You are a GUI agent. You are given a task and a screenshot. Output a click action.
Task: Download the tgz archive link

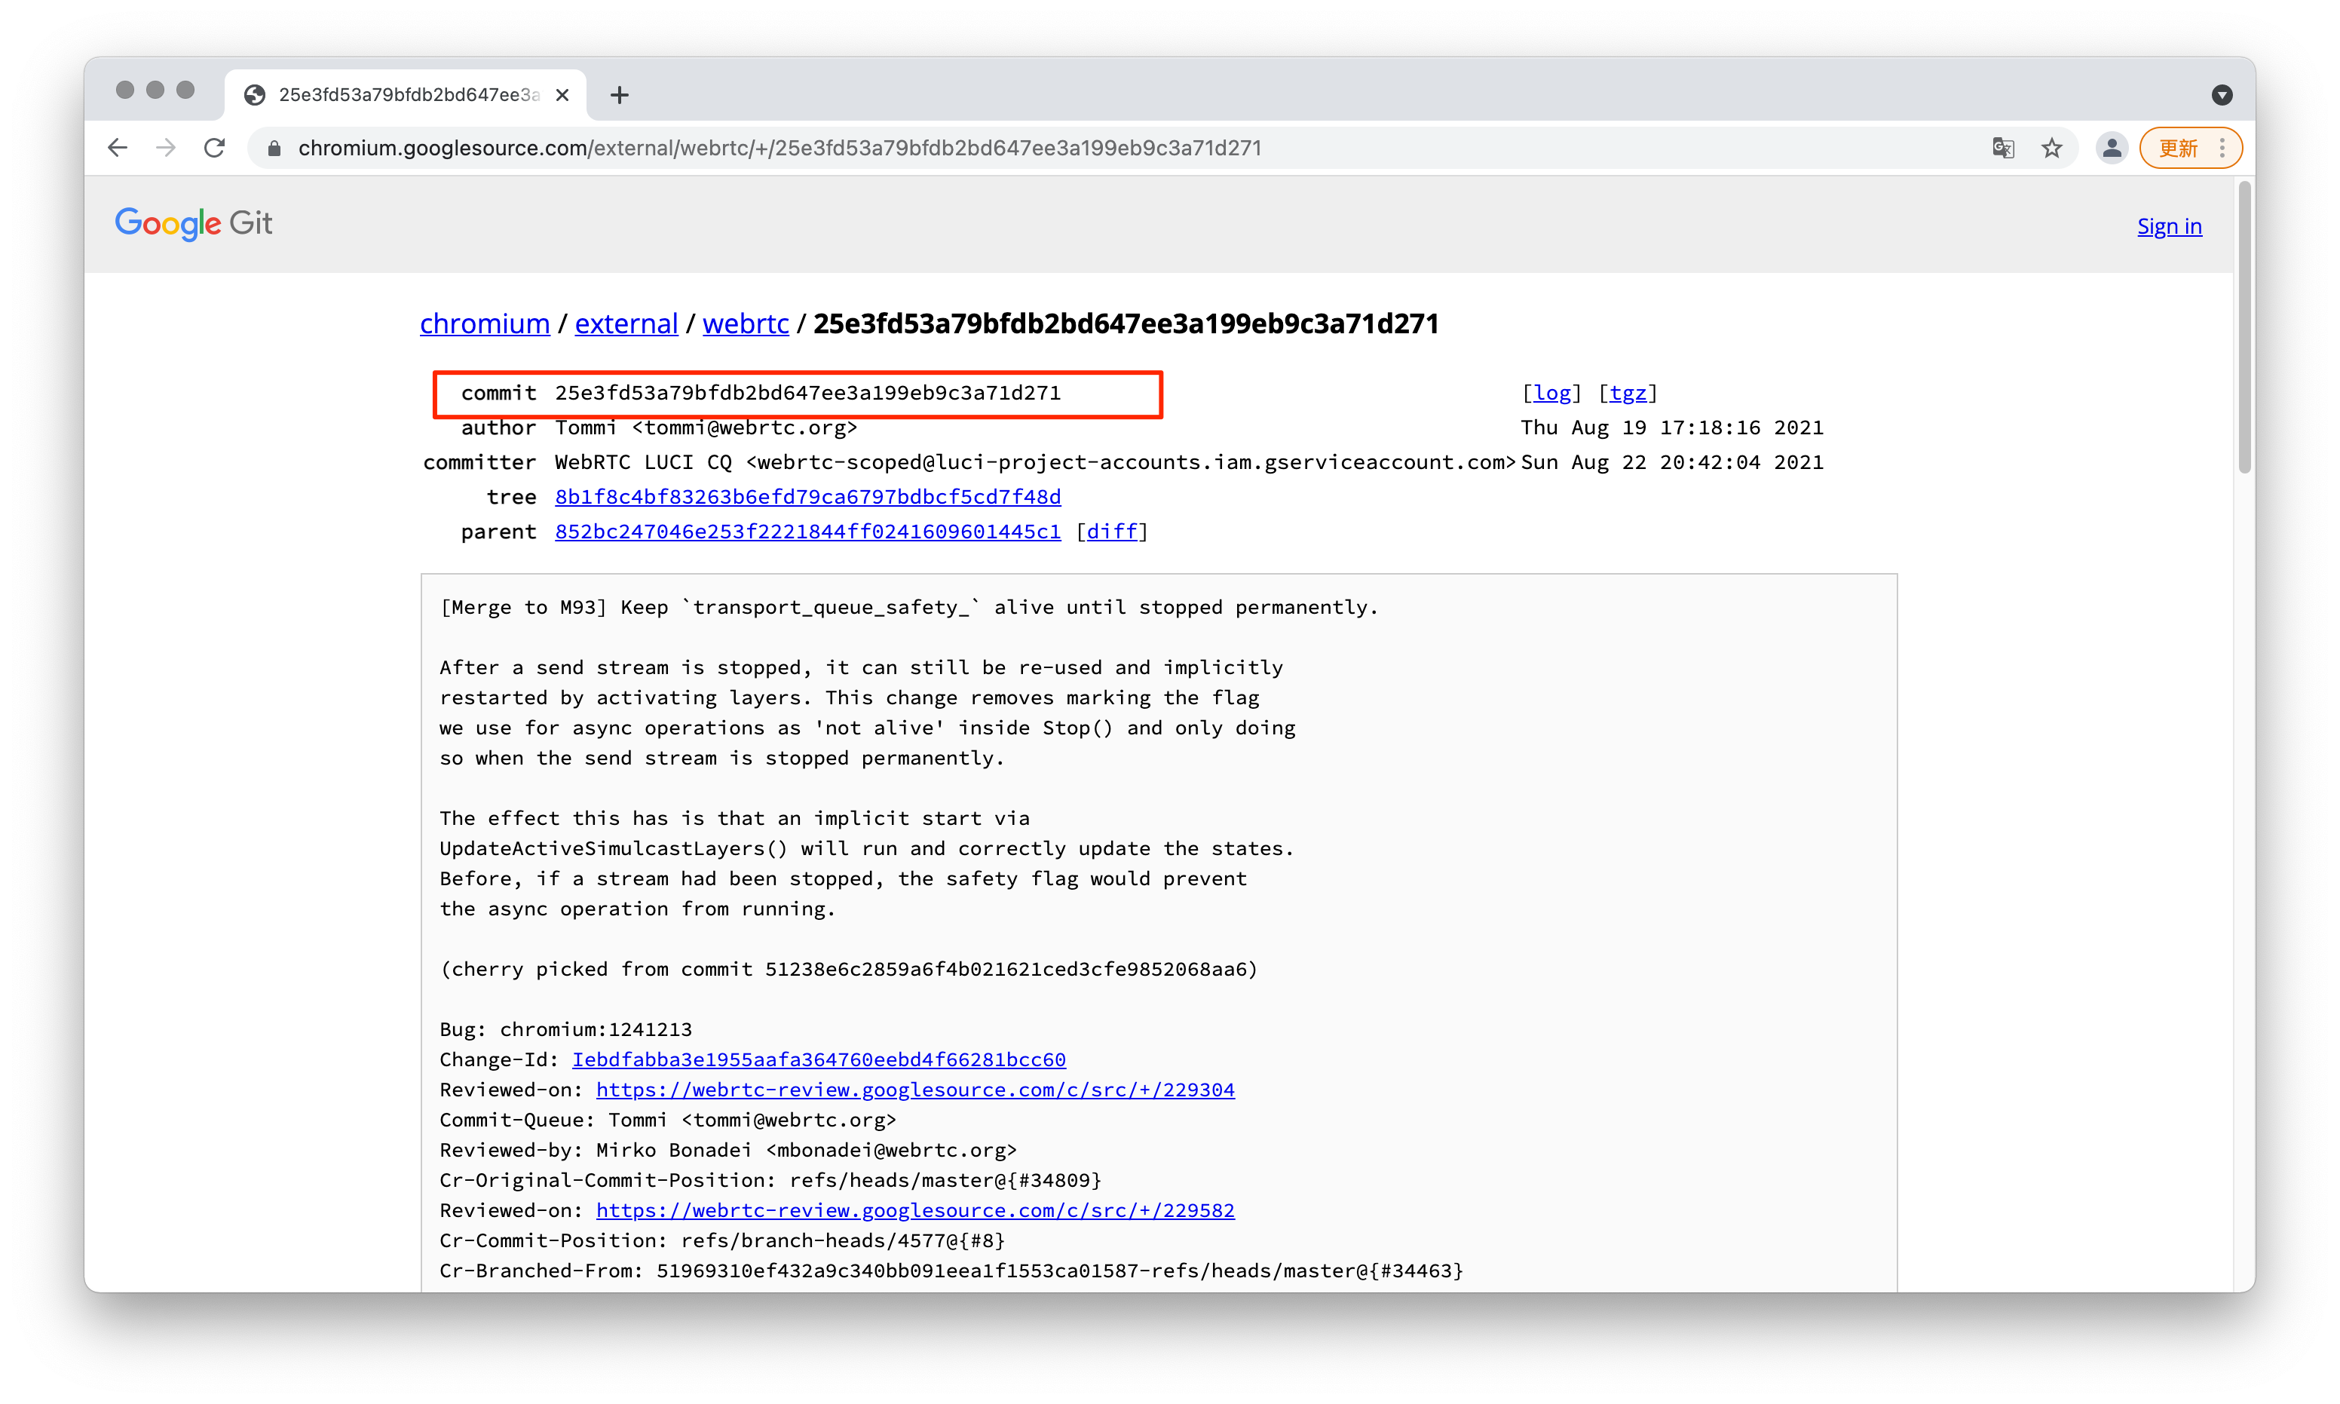pyautogui.click(x=1628, y=393)
